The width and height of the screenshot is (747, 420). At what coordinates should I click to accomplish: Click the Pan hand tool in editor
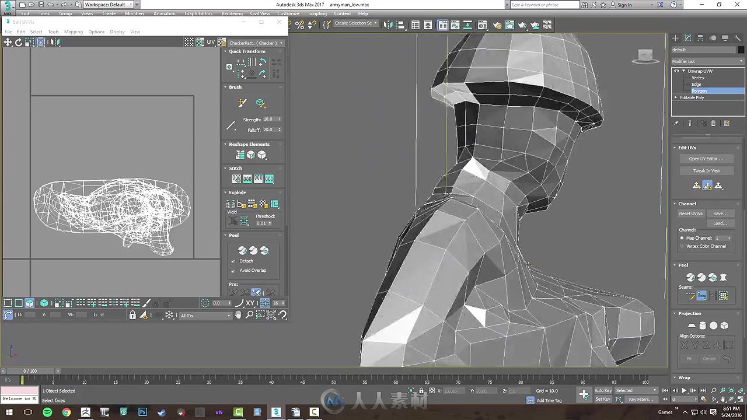click(x=238, y=315)
